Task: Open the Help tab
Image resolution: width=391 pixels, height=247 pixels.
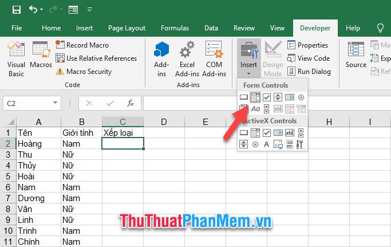Action: 353,28
